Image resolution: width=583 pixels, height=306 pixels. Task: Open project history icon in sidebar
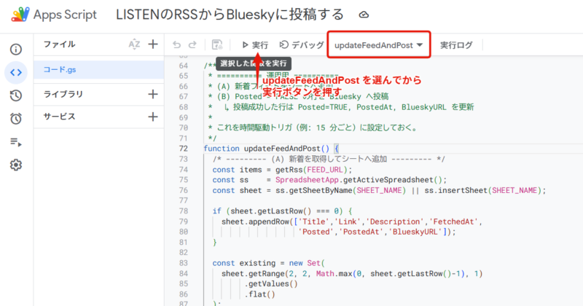click(x=15, y=95)
